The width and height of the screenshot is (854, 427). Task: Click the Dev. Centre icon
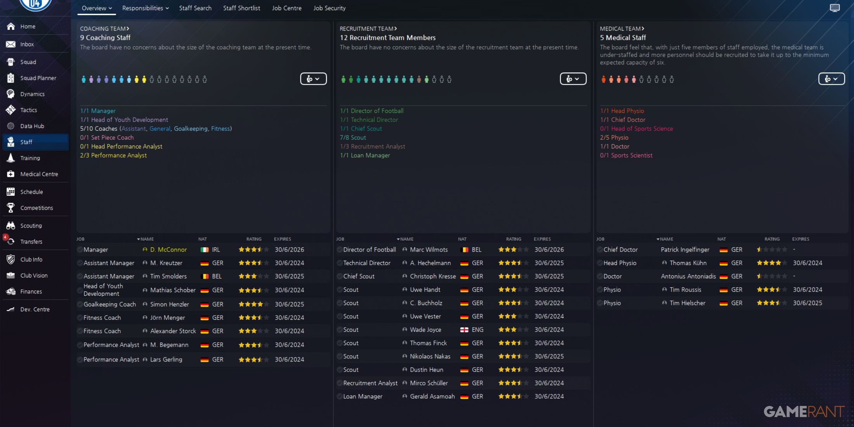click(x=11, y=309)
